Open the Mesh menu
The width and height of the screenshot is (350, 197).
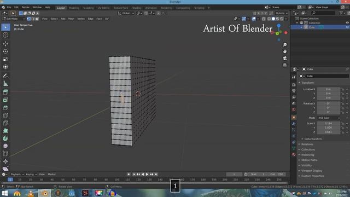71,19
